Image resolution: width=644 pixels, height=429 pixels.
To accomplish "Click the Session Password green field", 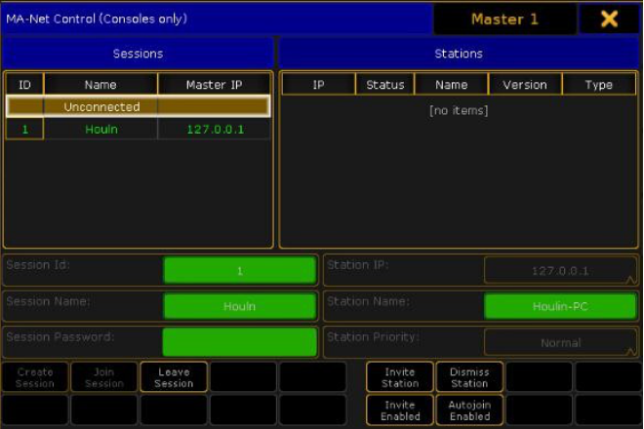I will (x=240, y=342).
